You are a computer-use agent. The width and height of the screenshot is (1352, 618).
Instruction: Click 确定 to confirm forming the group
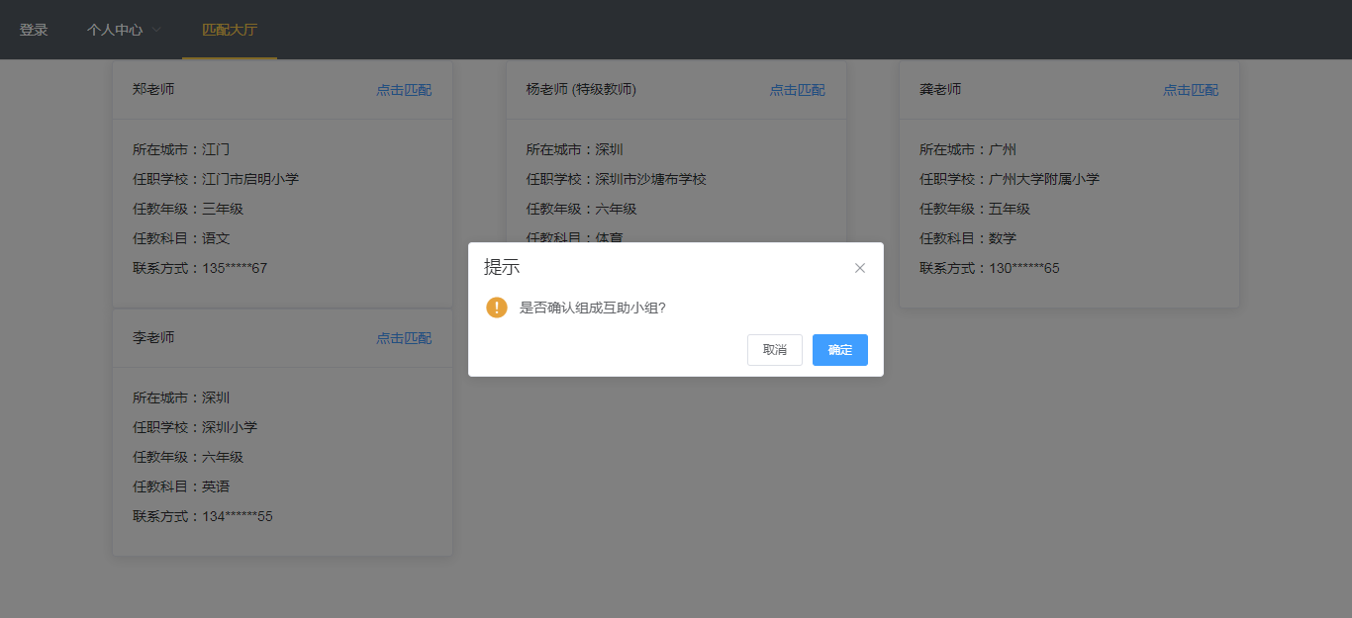click(x=839, y=349)
